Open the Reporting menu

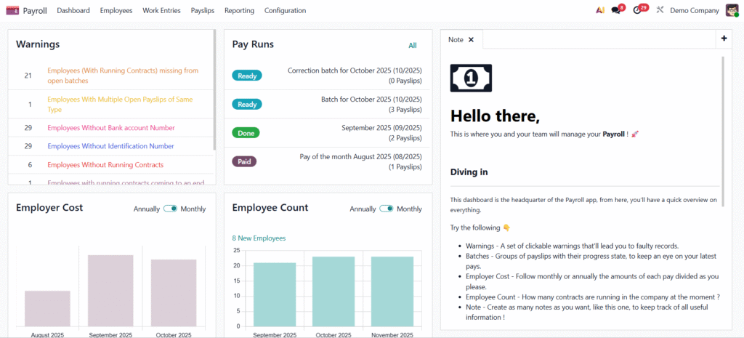tap(239, 10)
